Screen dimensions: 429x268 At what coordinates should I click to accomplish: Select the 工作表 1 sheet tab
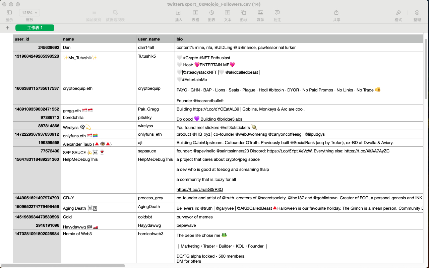35,28
